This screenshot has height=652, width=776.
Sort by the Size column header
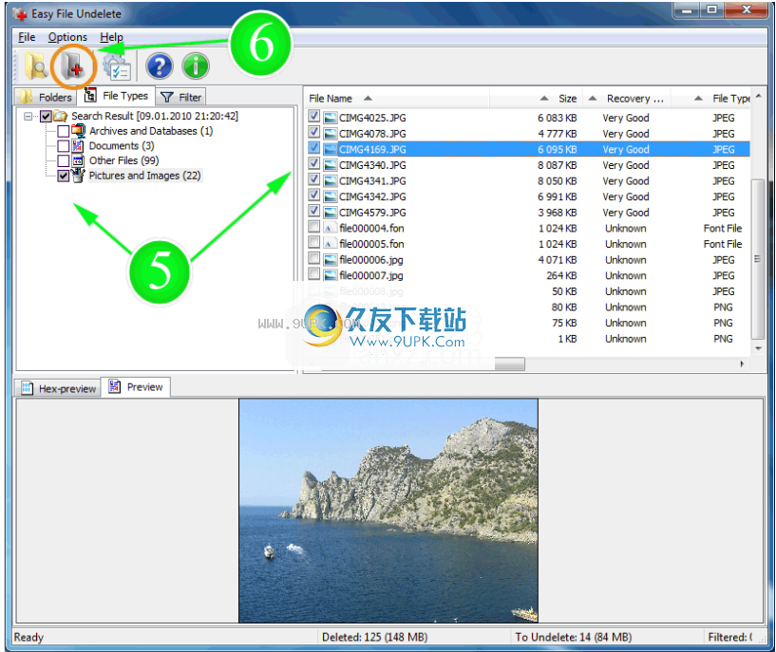pos(536,99)
